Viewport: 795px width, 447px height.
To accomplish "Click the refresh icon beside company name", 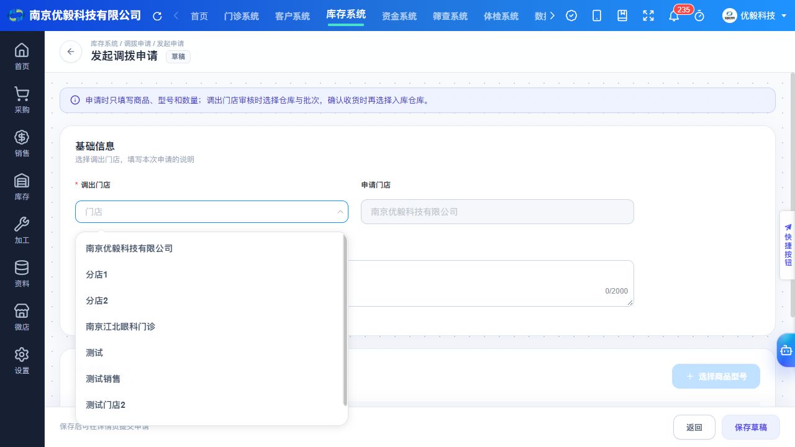I will click(157, 16).
